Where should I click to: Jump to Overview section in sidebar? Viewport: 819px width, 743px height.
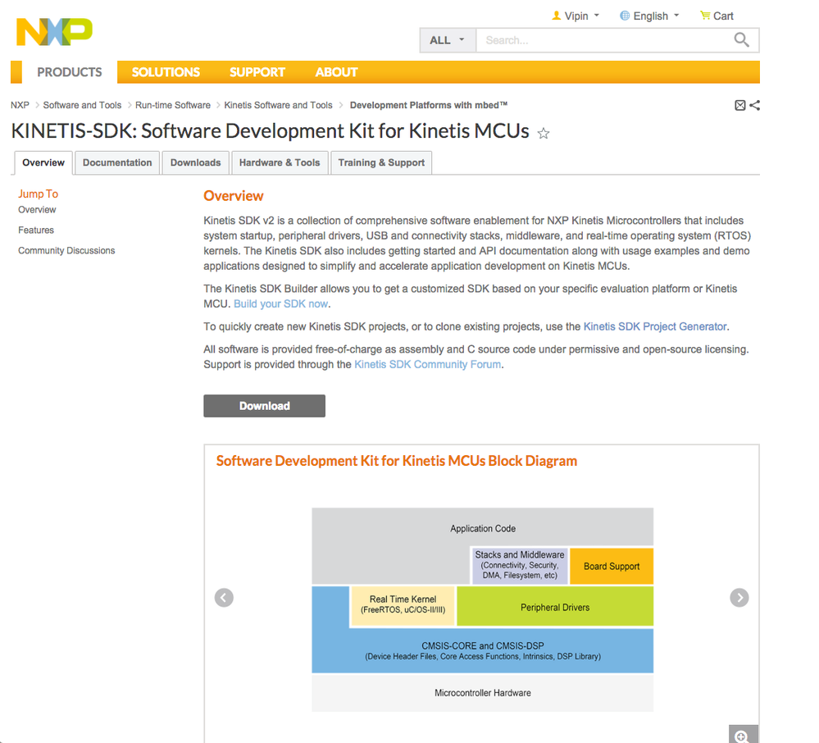coord(37,209)
